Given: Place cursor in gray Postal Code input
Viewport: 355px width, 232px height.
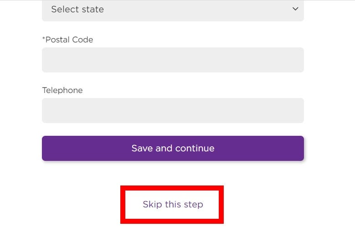Looking at the screenshot, I should 172,60.
